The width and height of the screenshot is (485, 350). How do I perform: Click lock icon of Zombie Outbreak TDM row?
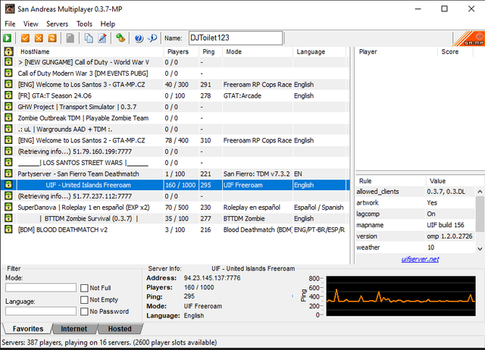pos(8,117)
